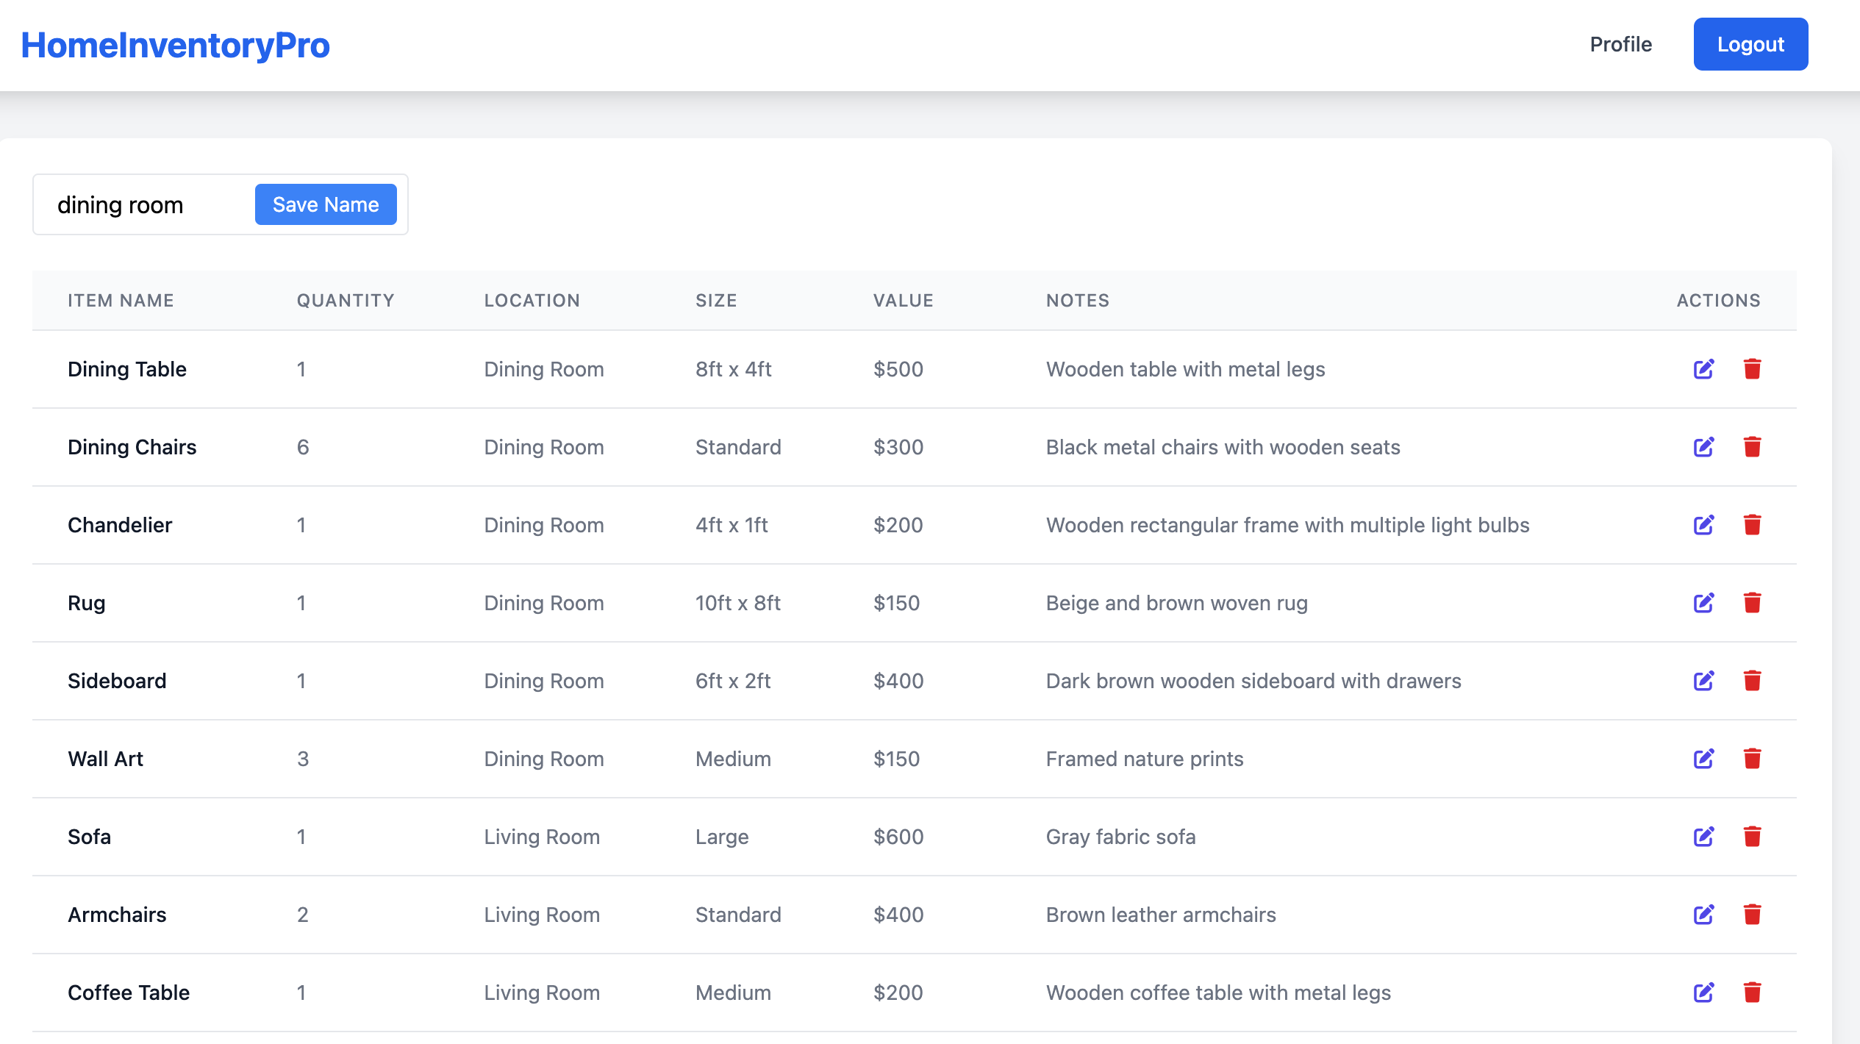
Task: Click the Item Name column header
Action: pos(121,300)
